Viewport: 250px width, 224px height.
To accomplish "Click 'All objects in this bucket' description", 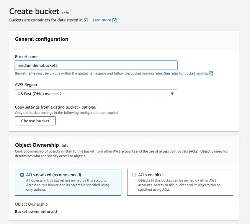I will 68,185.
